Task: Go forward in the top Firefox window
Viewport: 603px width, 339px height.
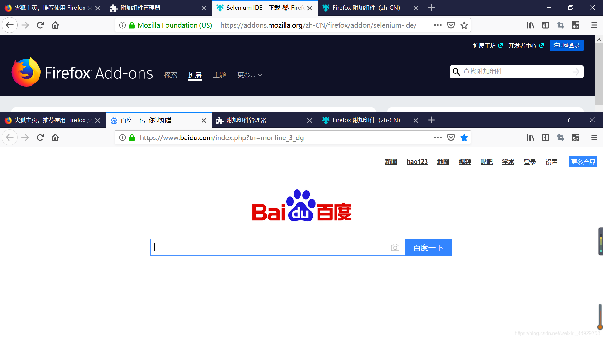Action: pyautogui.click(x=25, y=25)
